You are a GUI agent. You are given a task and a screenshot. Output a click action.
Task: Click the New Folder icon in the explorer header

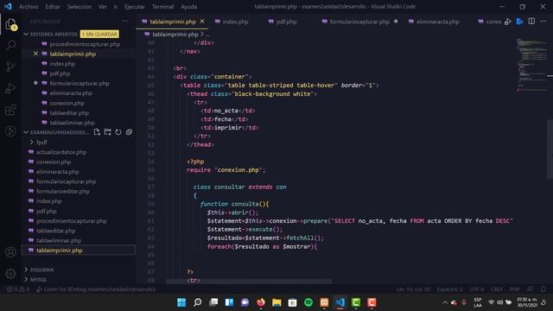(107, 132)
